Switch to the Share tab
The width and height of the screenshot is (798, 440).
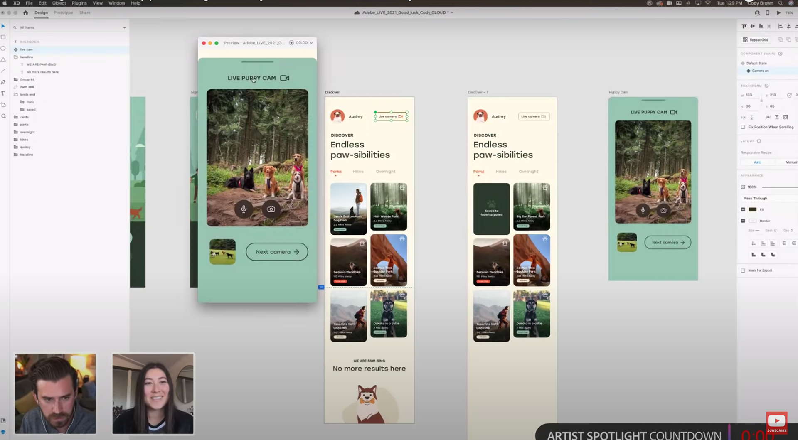[85, 12]
